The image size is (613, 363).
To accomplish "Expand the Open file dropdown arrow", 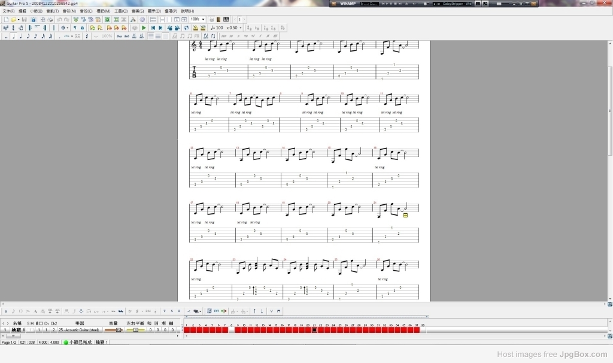I will [x=19, y=20].
